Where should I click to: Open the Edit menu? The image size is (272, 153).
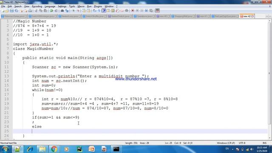point(10,6)
